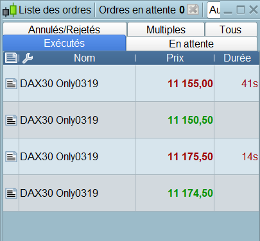Click the Ordres en attente 0 label
This screenshot has height=241, width=260.
(142, 10)
